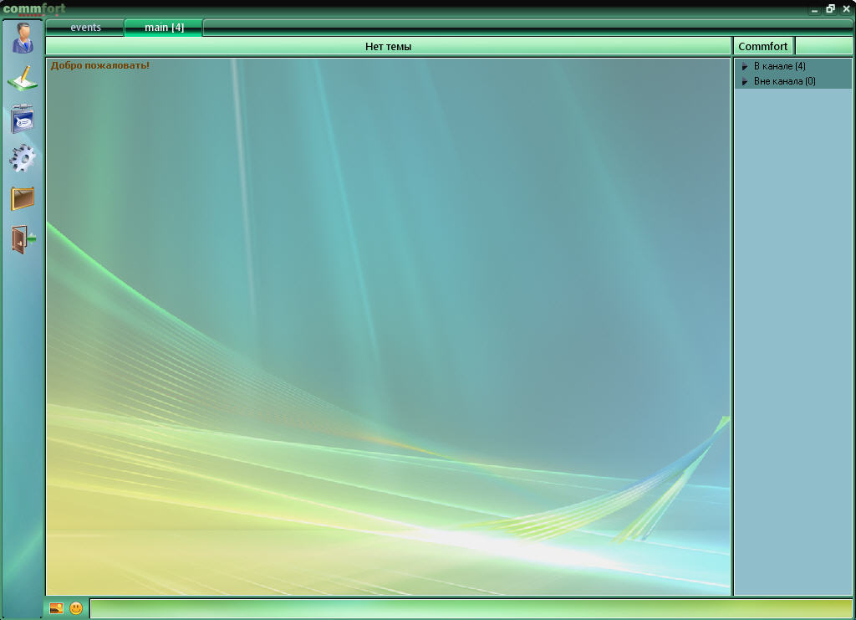
Task: Open settings via the gear icon
Action: [x=23, y=158]
